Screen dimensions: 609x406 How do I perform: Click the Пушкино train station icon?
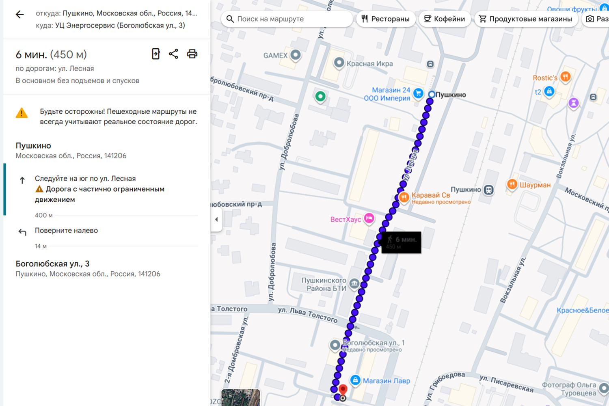coord(489,190)
